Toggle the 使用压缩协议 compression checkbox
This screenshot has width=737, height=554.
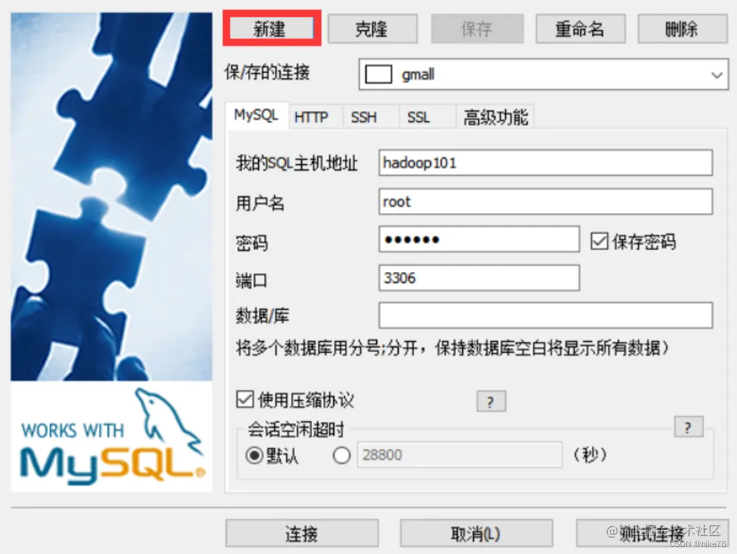tap(245, 400)
